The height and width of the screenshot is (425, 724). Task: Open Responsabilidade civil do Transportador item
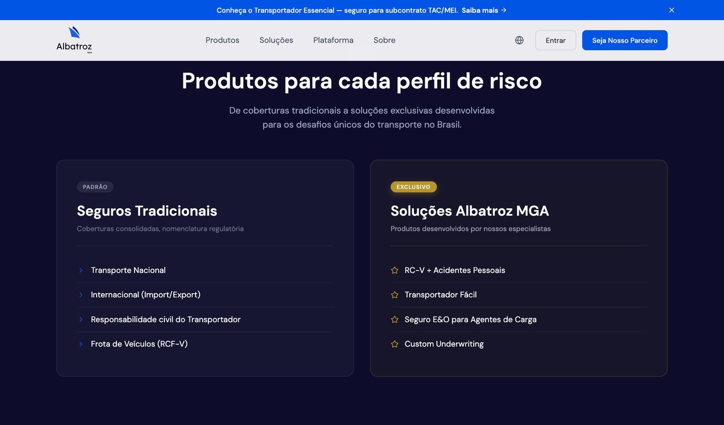point(205,320)
